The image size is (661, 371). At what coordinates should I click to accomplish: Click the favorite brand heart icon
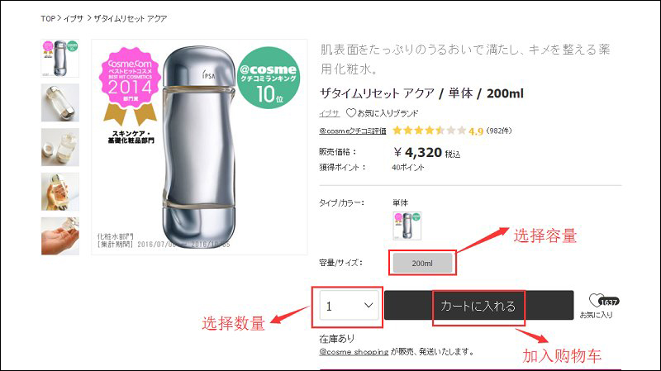pyautogui.click(x=351, y=113)
